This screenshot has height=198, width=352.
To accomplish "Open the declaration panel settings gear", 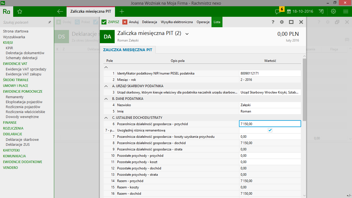I will click(282, 22).
